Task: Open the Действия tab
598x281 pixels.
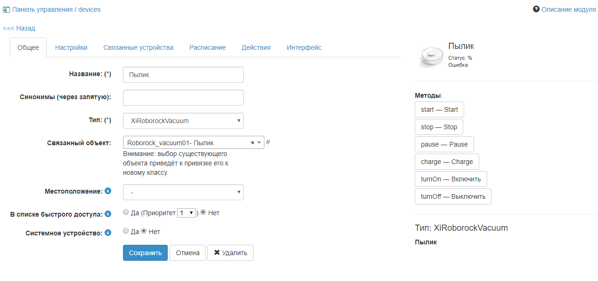Action: point(256,47)
